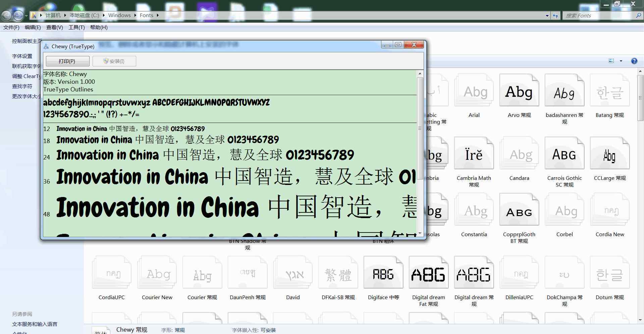Image resolution: width=644 pixels, height=334 pixels.
Task: Click the Chewy window title bar icon
Action: 46,46
